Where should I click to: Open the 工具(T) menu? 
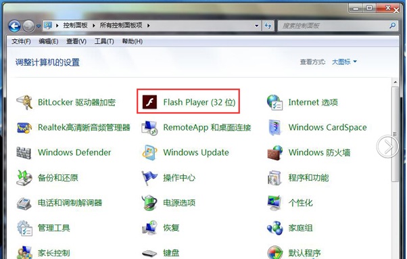click(104, 41)
